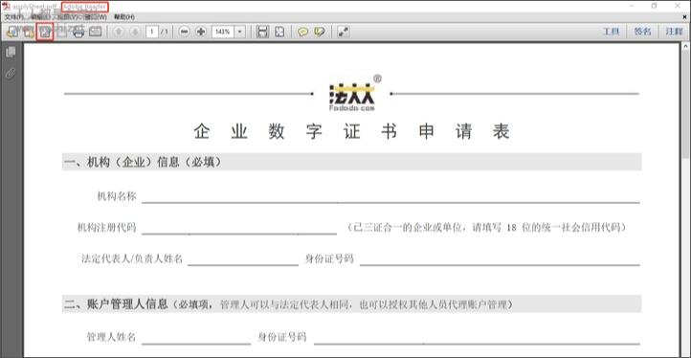Click the 机构注册代码 label

pos(107,228)
